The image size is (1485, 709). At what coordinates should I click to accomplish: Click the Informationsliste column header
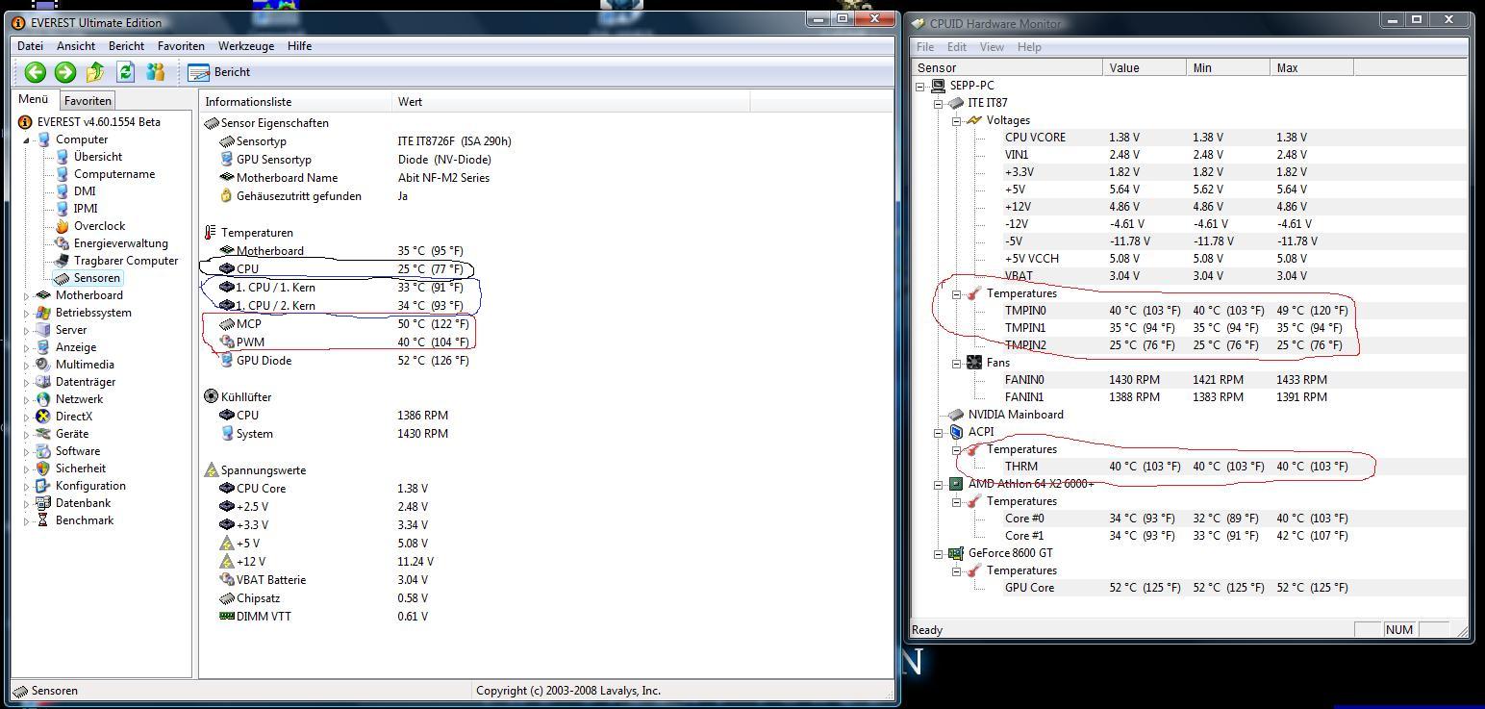[297, 102]
